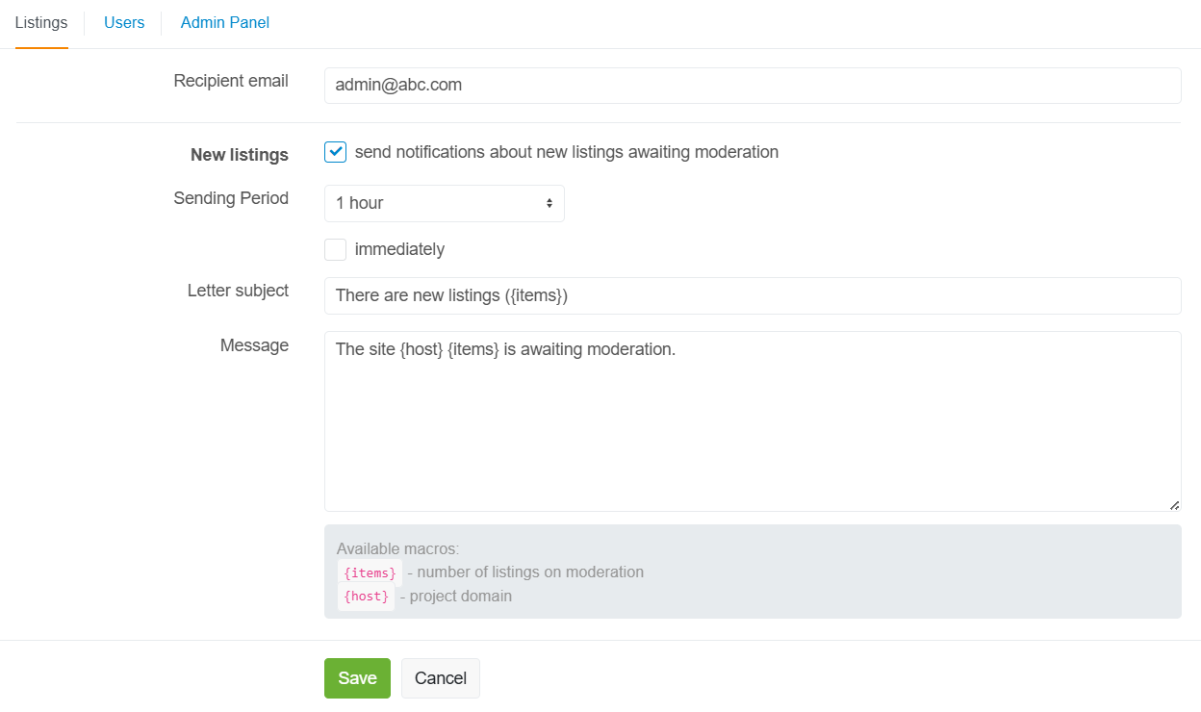
Task: Click the "Sending Period" label
Action: 231,198
